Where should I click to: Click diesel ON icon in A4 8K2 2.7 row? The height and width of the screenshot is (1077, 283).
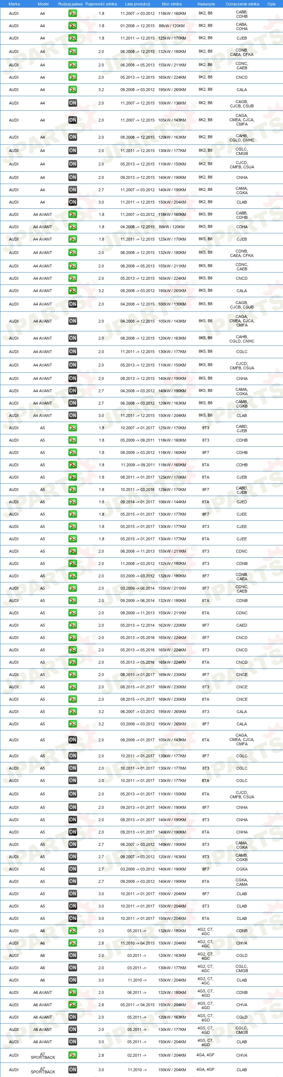click(72, 190)
